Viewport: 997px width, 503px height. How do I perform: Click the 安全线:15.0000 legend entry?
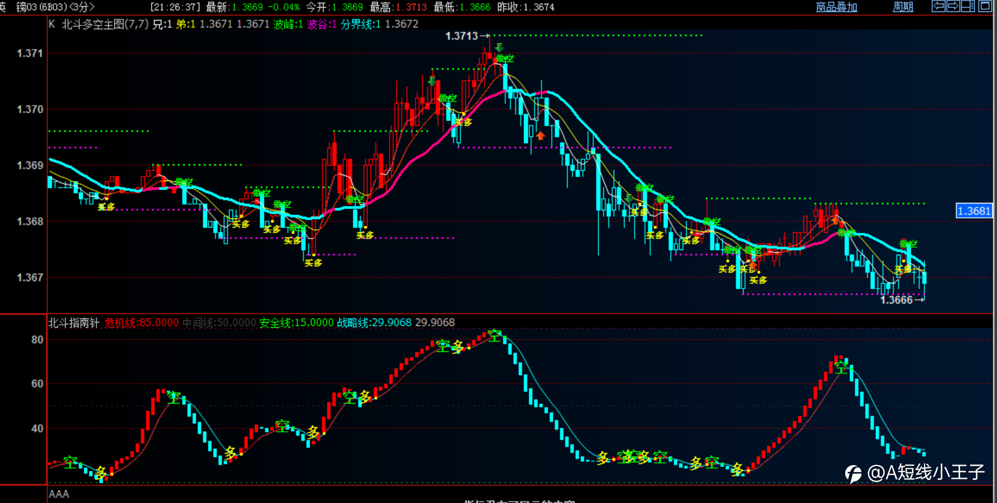(x=296, y=323)
